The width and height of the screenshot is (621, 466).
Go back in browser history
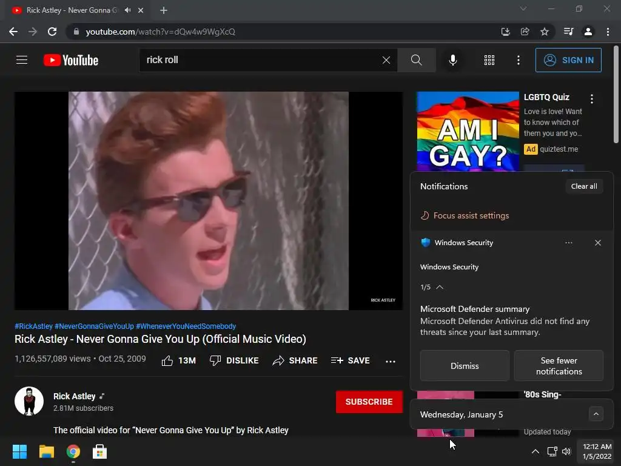pos(13,32)
